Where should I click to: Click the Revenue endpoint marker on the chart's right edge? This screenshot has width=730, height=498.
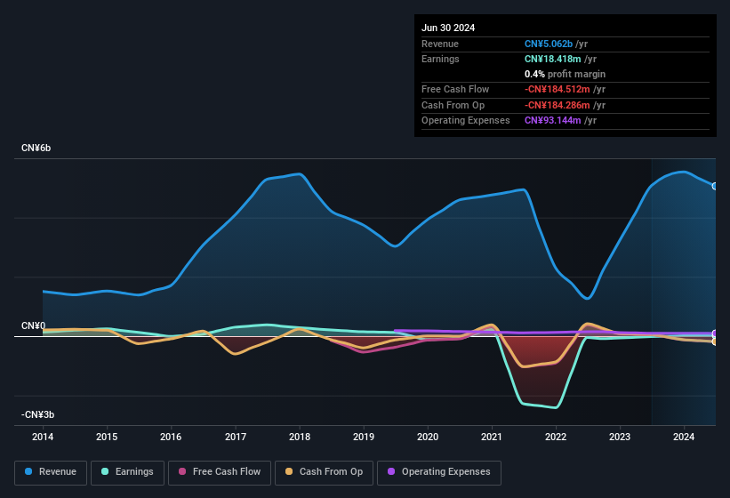point(715,186)
